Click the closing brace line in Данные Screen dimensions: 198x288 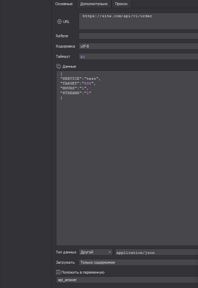point(61,98)
